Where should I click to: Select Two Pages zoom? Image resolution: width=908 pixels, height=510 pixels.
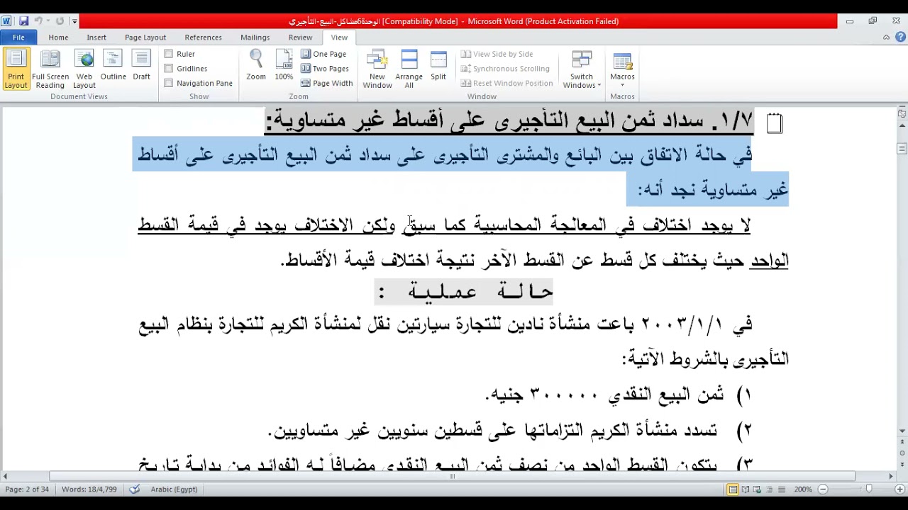[x=325, y=69]
